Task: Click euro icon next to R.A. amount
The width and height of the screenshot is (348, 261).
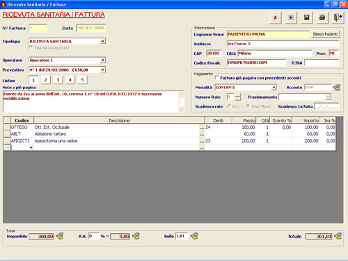Action: (x=136, y=236)
